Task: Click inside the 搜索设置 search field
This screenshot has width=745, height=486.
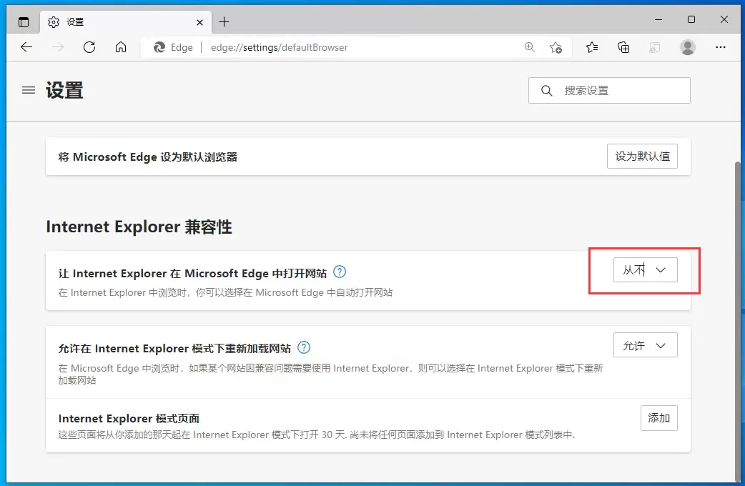Action: 608,90
